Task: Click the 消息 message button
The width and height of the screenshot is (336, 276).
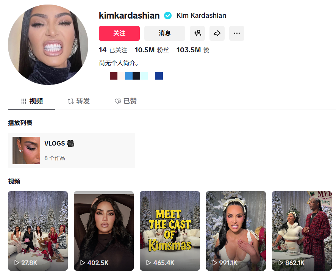Action: click(x=164, y=33)
